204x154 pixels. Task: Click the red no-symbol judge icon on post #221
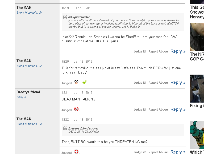(x=76, y=109)
